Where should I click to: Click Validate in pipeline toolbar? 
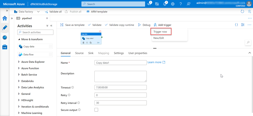click(x=95, y=25)
